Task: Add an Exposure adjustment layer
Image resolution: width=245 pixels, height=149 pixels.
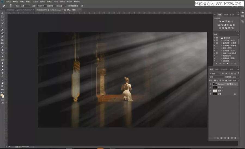Action: (229, 22)
